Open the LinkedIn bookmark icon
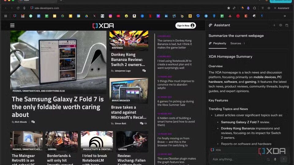 pyautogui.click(x=166, y=16)
